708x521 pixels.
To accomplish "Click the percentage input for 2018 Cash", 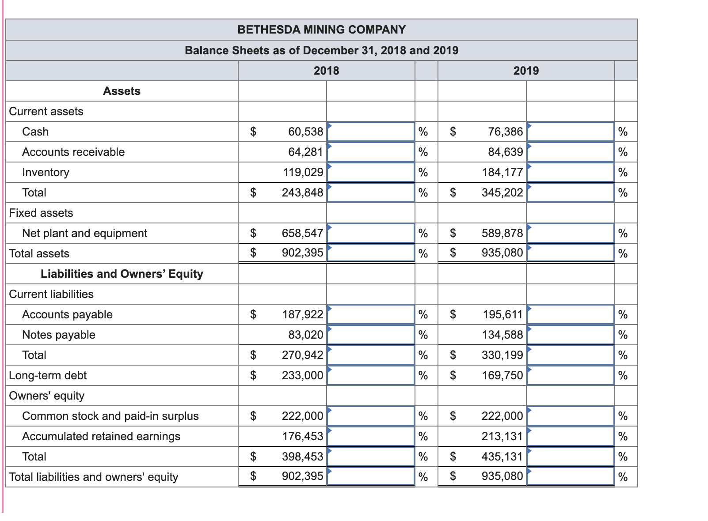I will pyautogui.click(x=370, y=131).
